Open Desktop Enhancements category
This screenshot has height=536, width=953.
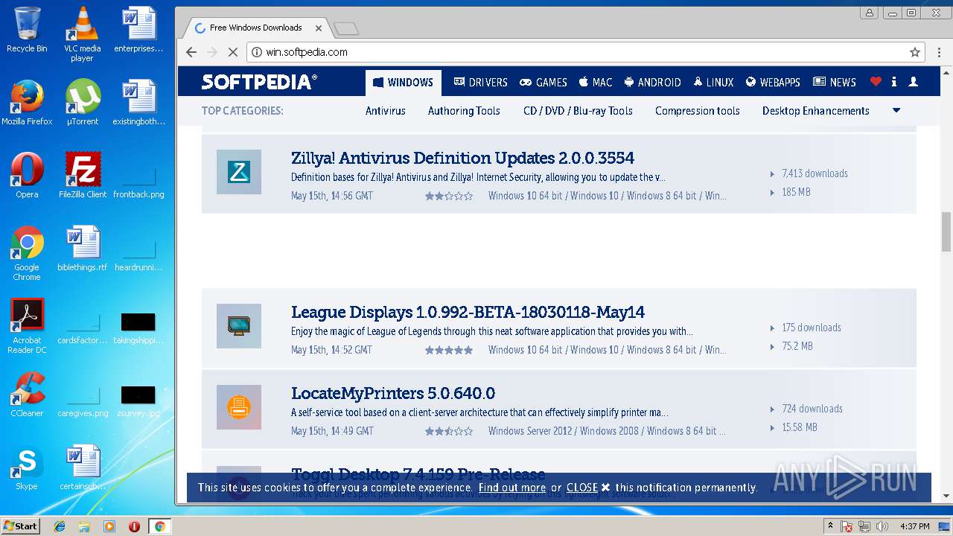(x=816, y=110)
